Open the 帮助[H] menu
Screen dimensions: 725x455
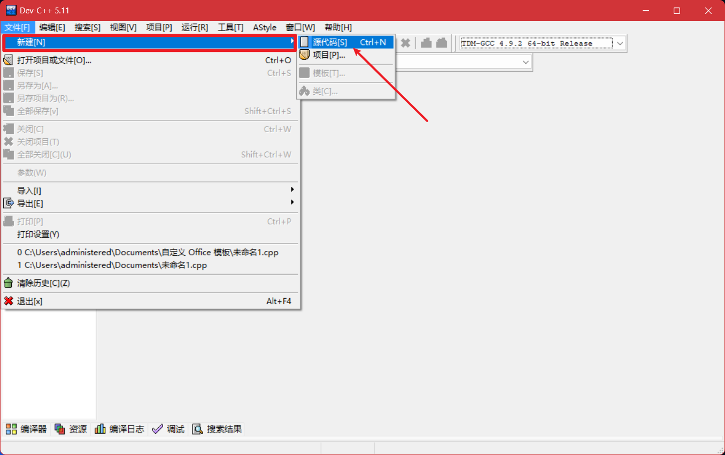pos(338,27)
